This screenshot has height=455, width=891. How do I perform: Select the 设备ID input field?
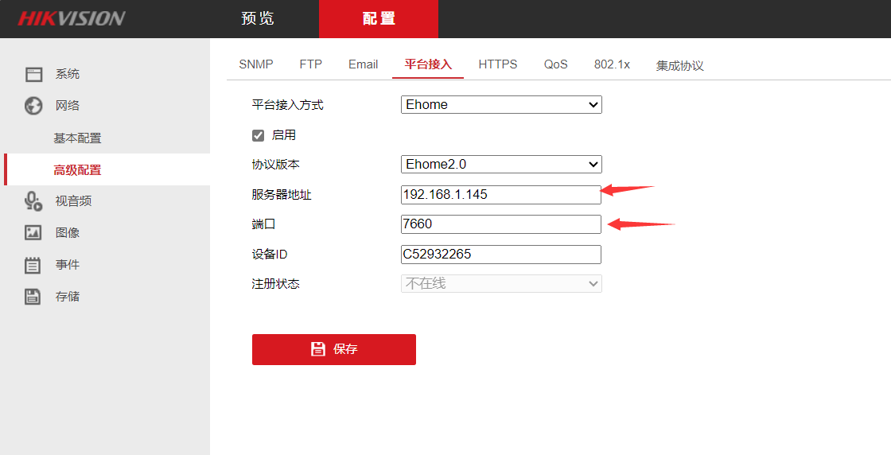pyautogui.click(x=501, y=255)
